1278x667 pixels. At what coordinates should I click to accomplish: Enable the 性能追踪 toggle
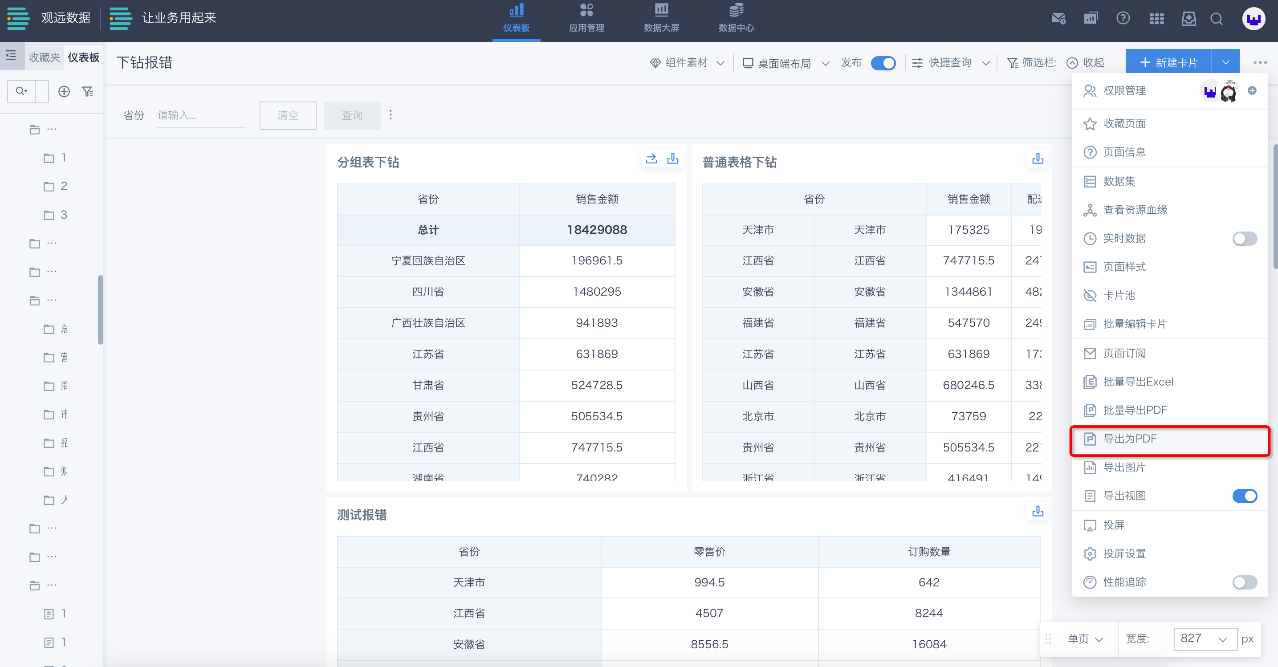point(1245,582)
